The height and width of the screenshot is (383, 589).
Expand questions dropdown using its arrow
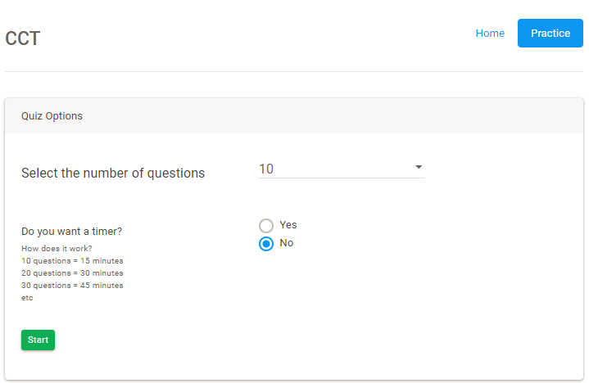click(419, 167)
